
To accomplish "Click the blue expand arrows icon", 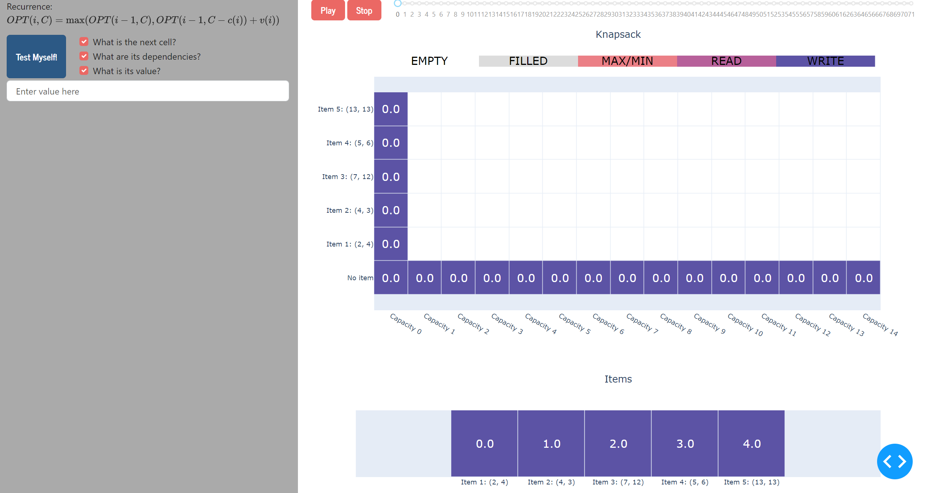I will coord(894,461).
